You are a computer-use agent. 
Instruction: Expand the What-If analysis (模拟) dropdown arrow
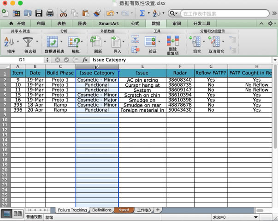(82, 42)
